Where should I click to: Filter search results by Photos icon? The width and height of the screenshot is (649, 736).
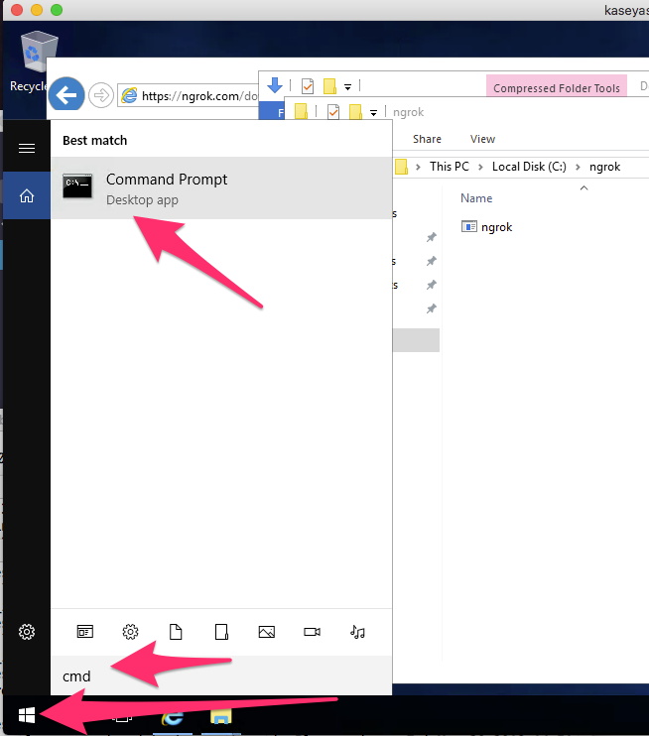pos(266,632)
